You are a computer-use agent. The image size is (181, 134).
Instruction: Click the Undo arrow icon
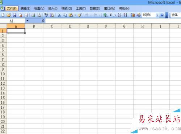point(87,15)
